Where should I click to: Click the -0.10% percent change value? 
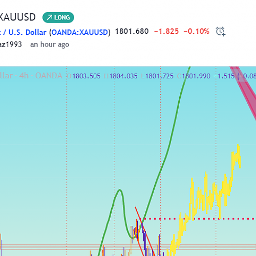(197, 31)
